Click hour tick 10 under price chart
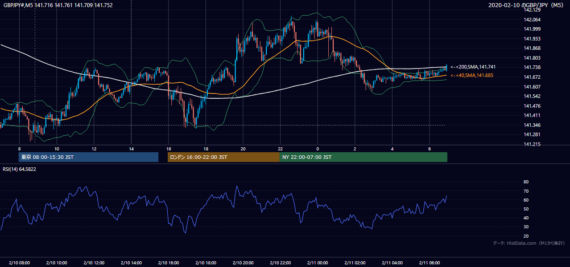570x267 pixels. tap(57, 149)
